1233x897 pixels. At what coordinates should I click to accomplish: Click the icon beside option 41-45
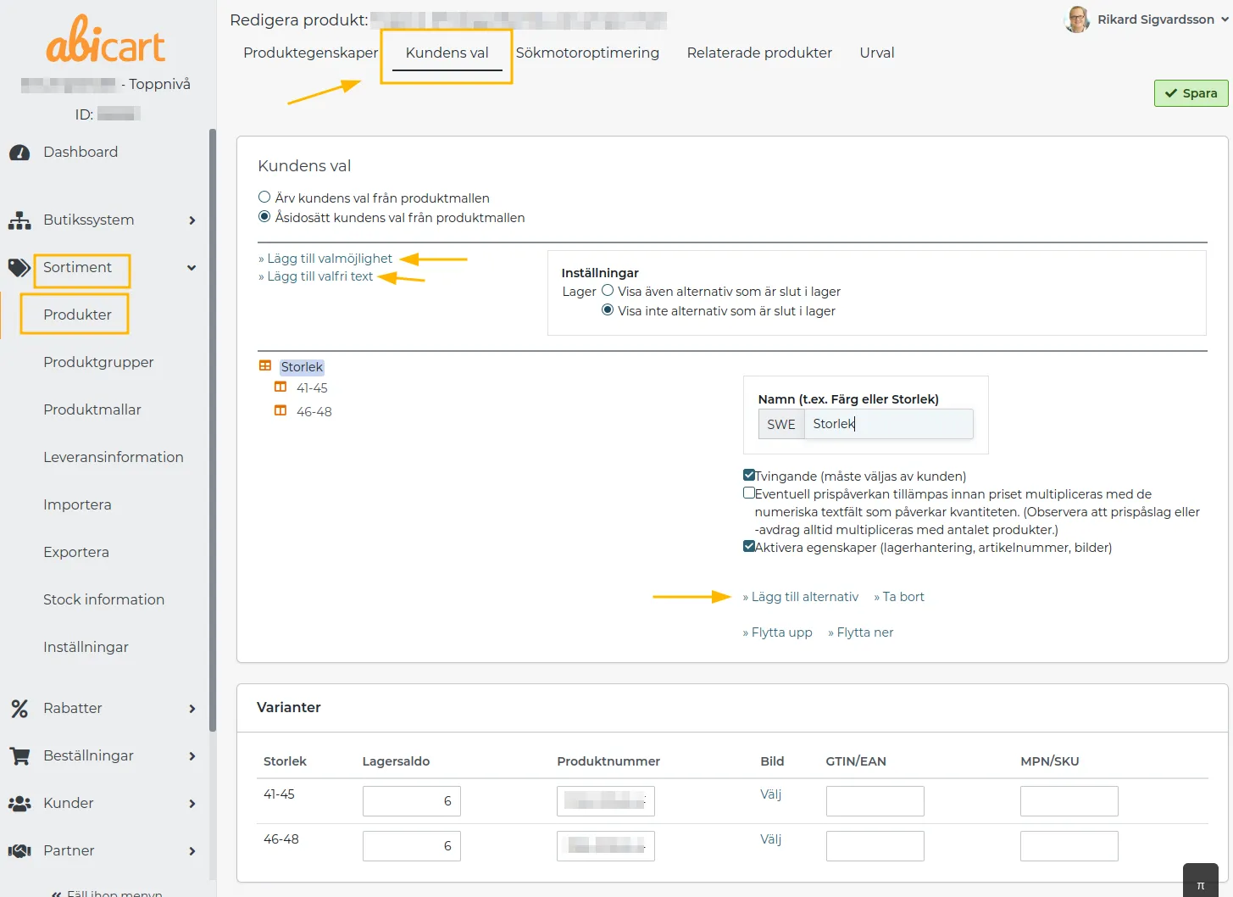coord(280,387)
